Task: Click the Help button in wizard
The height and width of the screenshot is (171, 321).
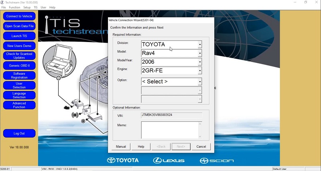Action: coord(141,147)
